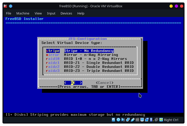Open the View menu

pos(38,13)
